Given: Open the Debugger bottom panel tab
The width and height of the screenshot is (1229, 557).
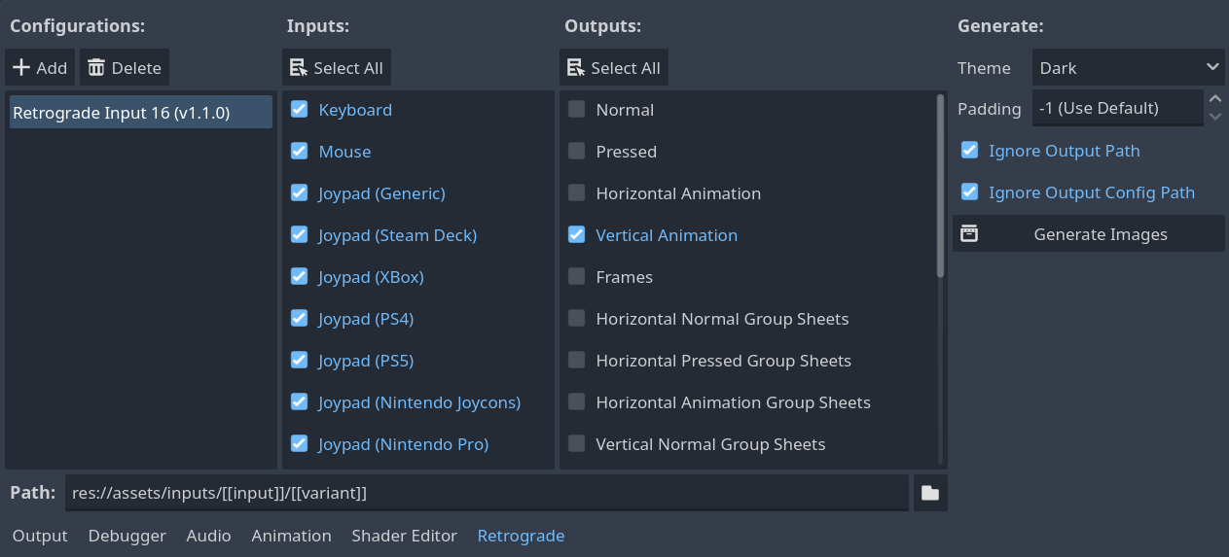Looking at the screenshot, I should [127, 536].
